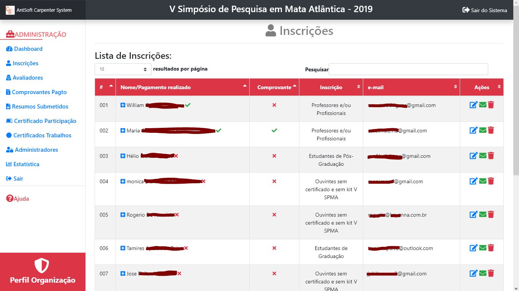519x291 pixels.
Task: Delete registration 007 using the trash icon
Action: click(491, 274)
